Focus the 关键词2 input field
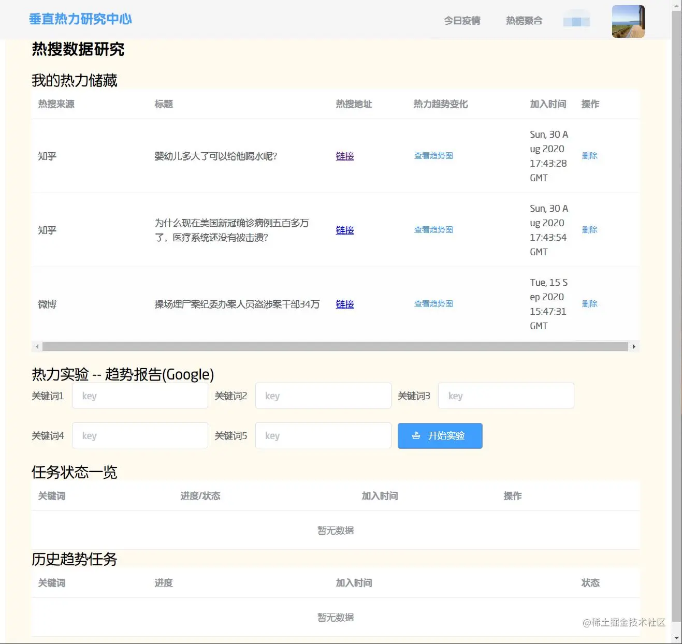The image size is (682, 644). click(x=323, y=396)
